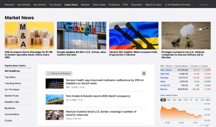Select Commodities in news topics sidebar

click(x=12, y=114)
